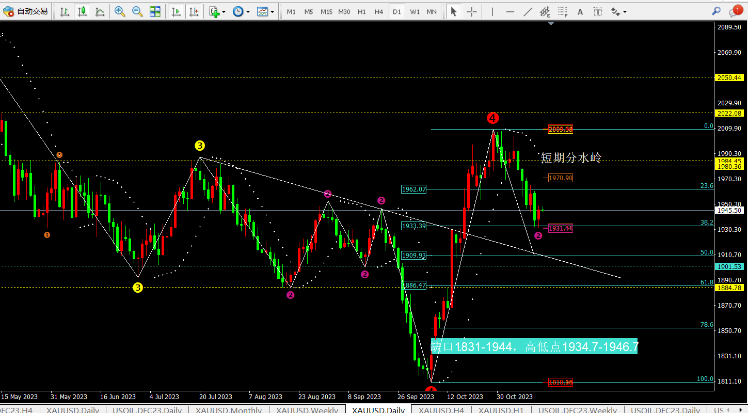Select the 1933.39 Fibonacci price label
The width and height of the screenshot is (748, 413).
[x=414, y=226]
